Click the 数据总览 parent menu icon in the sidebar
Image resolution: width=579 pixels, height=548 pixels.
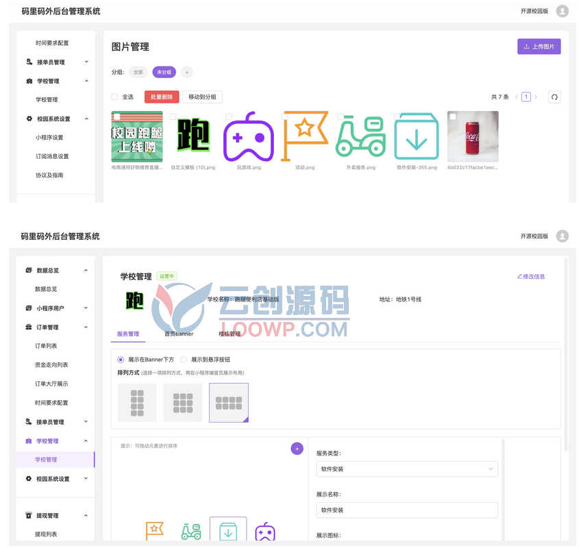click(x=29, y=271)
